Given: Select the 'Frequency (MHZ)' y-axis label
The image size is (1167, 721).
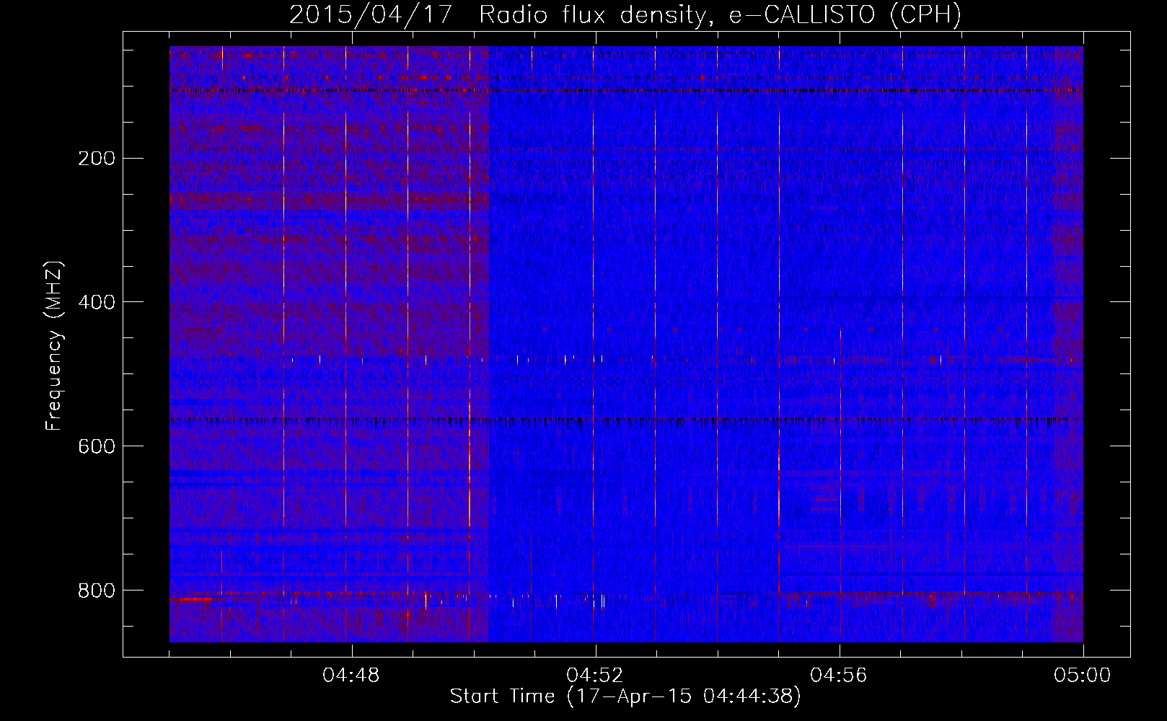Looking at the screenshot, I should click(54, 346).
